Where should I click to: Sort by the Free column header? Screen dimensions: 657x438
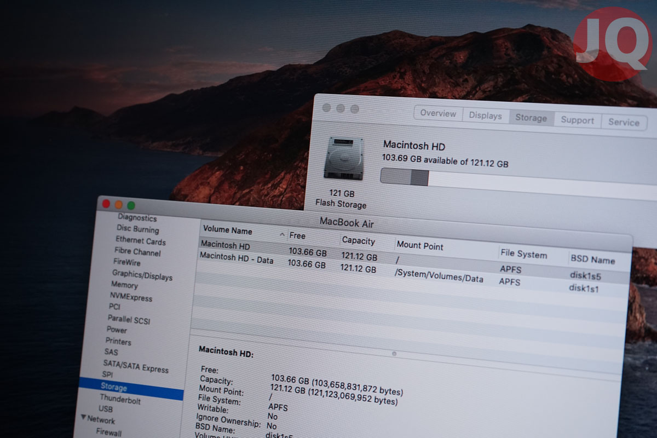click(314, 237)
